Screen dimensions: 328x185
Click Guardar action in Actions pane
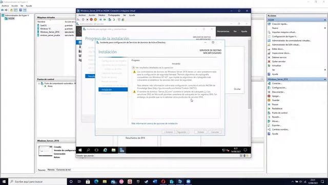[276, 100]
